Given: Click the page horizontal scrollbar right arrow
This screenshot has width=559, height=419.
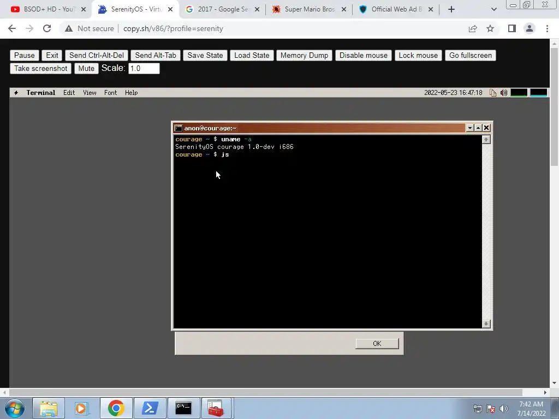Looking at the screenshot, I should tap(545, 392).
